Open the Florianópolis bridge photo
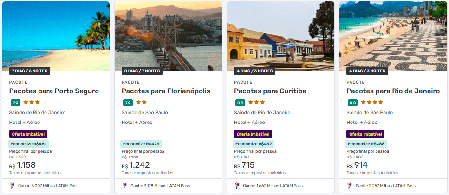 [x=169, y=36]
